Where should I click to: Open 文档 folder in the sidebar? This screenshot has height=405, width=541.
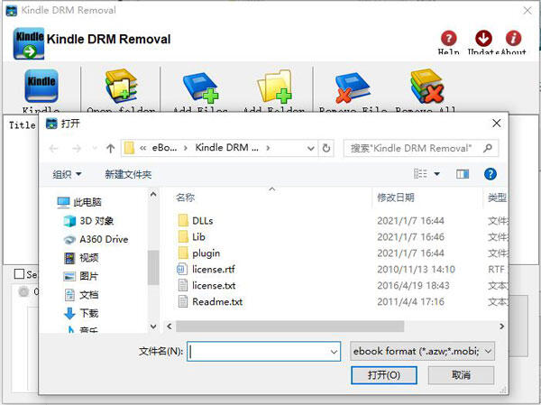82,295
